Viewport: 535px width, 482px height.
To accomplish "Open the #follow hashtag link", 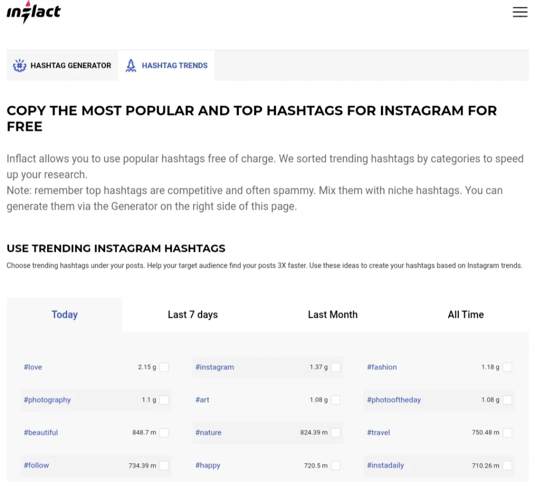I will [x=36, y=465].
